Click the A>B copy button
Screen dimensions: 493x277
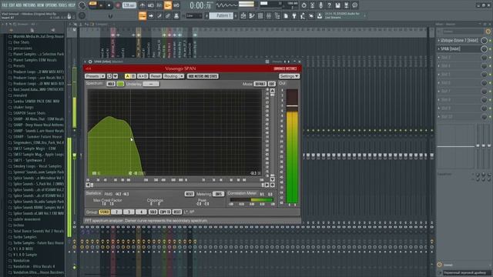143,76
